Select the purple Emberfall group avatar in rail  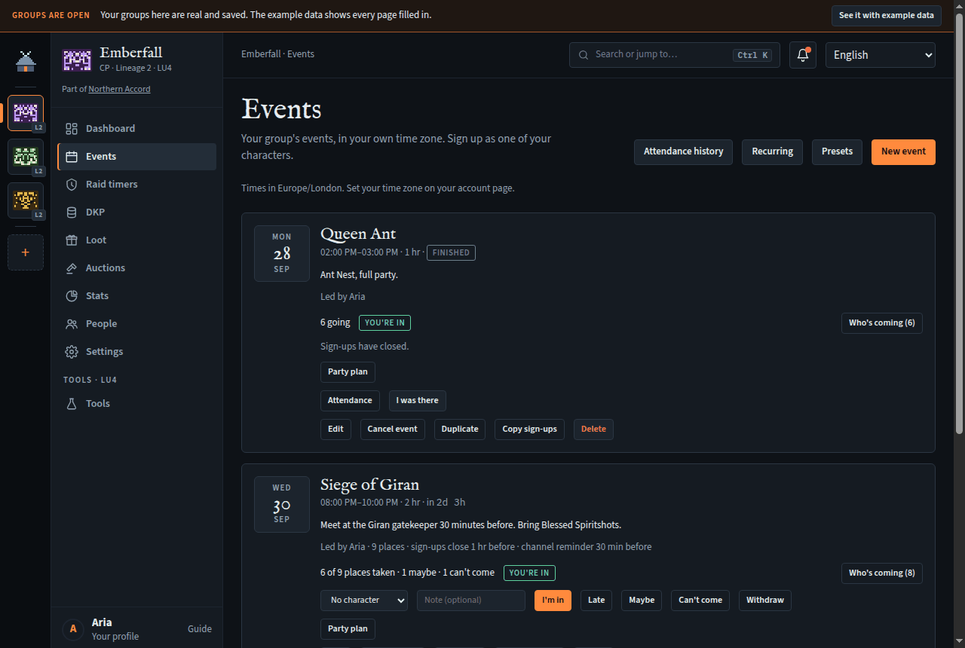coord(26,113)
